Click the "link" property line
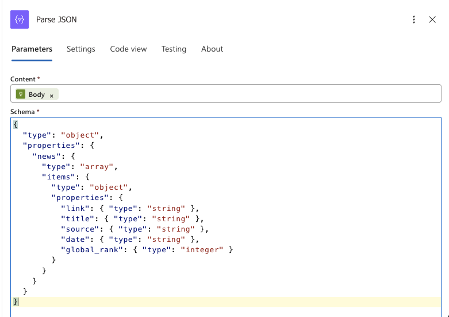Screen dimensions: 449x317 coord(130,208)
